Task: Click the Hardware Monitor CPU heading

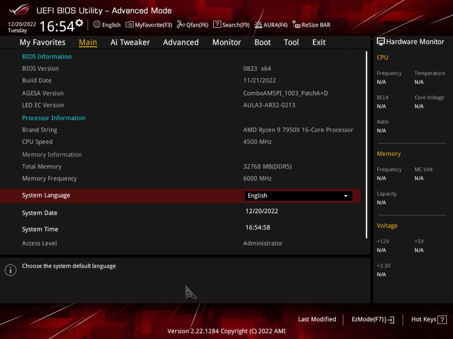Action: tap(382, 57)
